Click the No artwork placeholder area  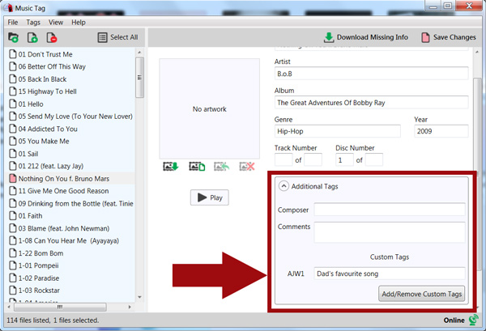(210, 108)
